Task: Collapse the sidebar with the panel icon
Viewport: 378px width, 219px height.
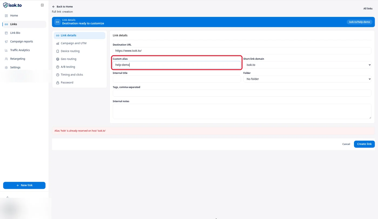Action: coord(42,5)
